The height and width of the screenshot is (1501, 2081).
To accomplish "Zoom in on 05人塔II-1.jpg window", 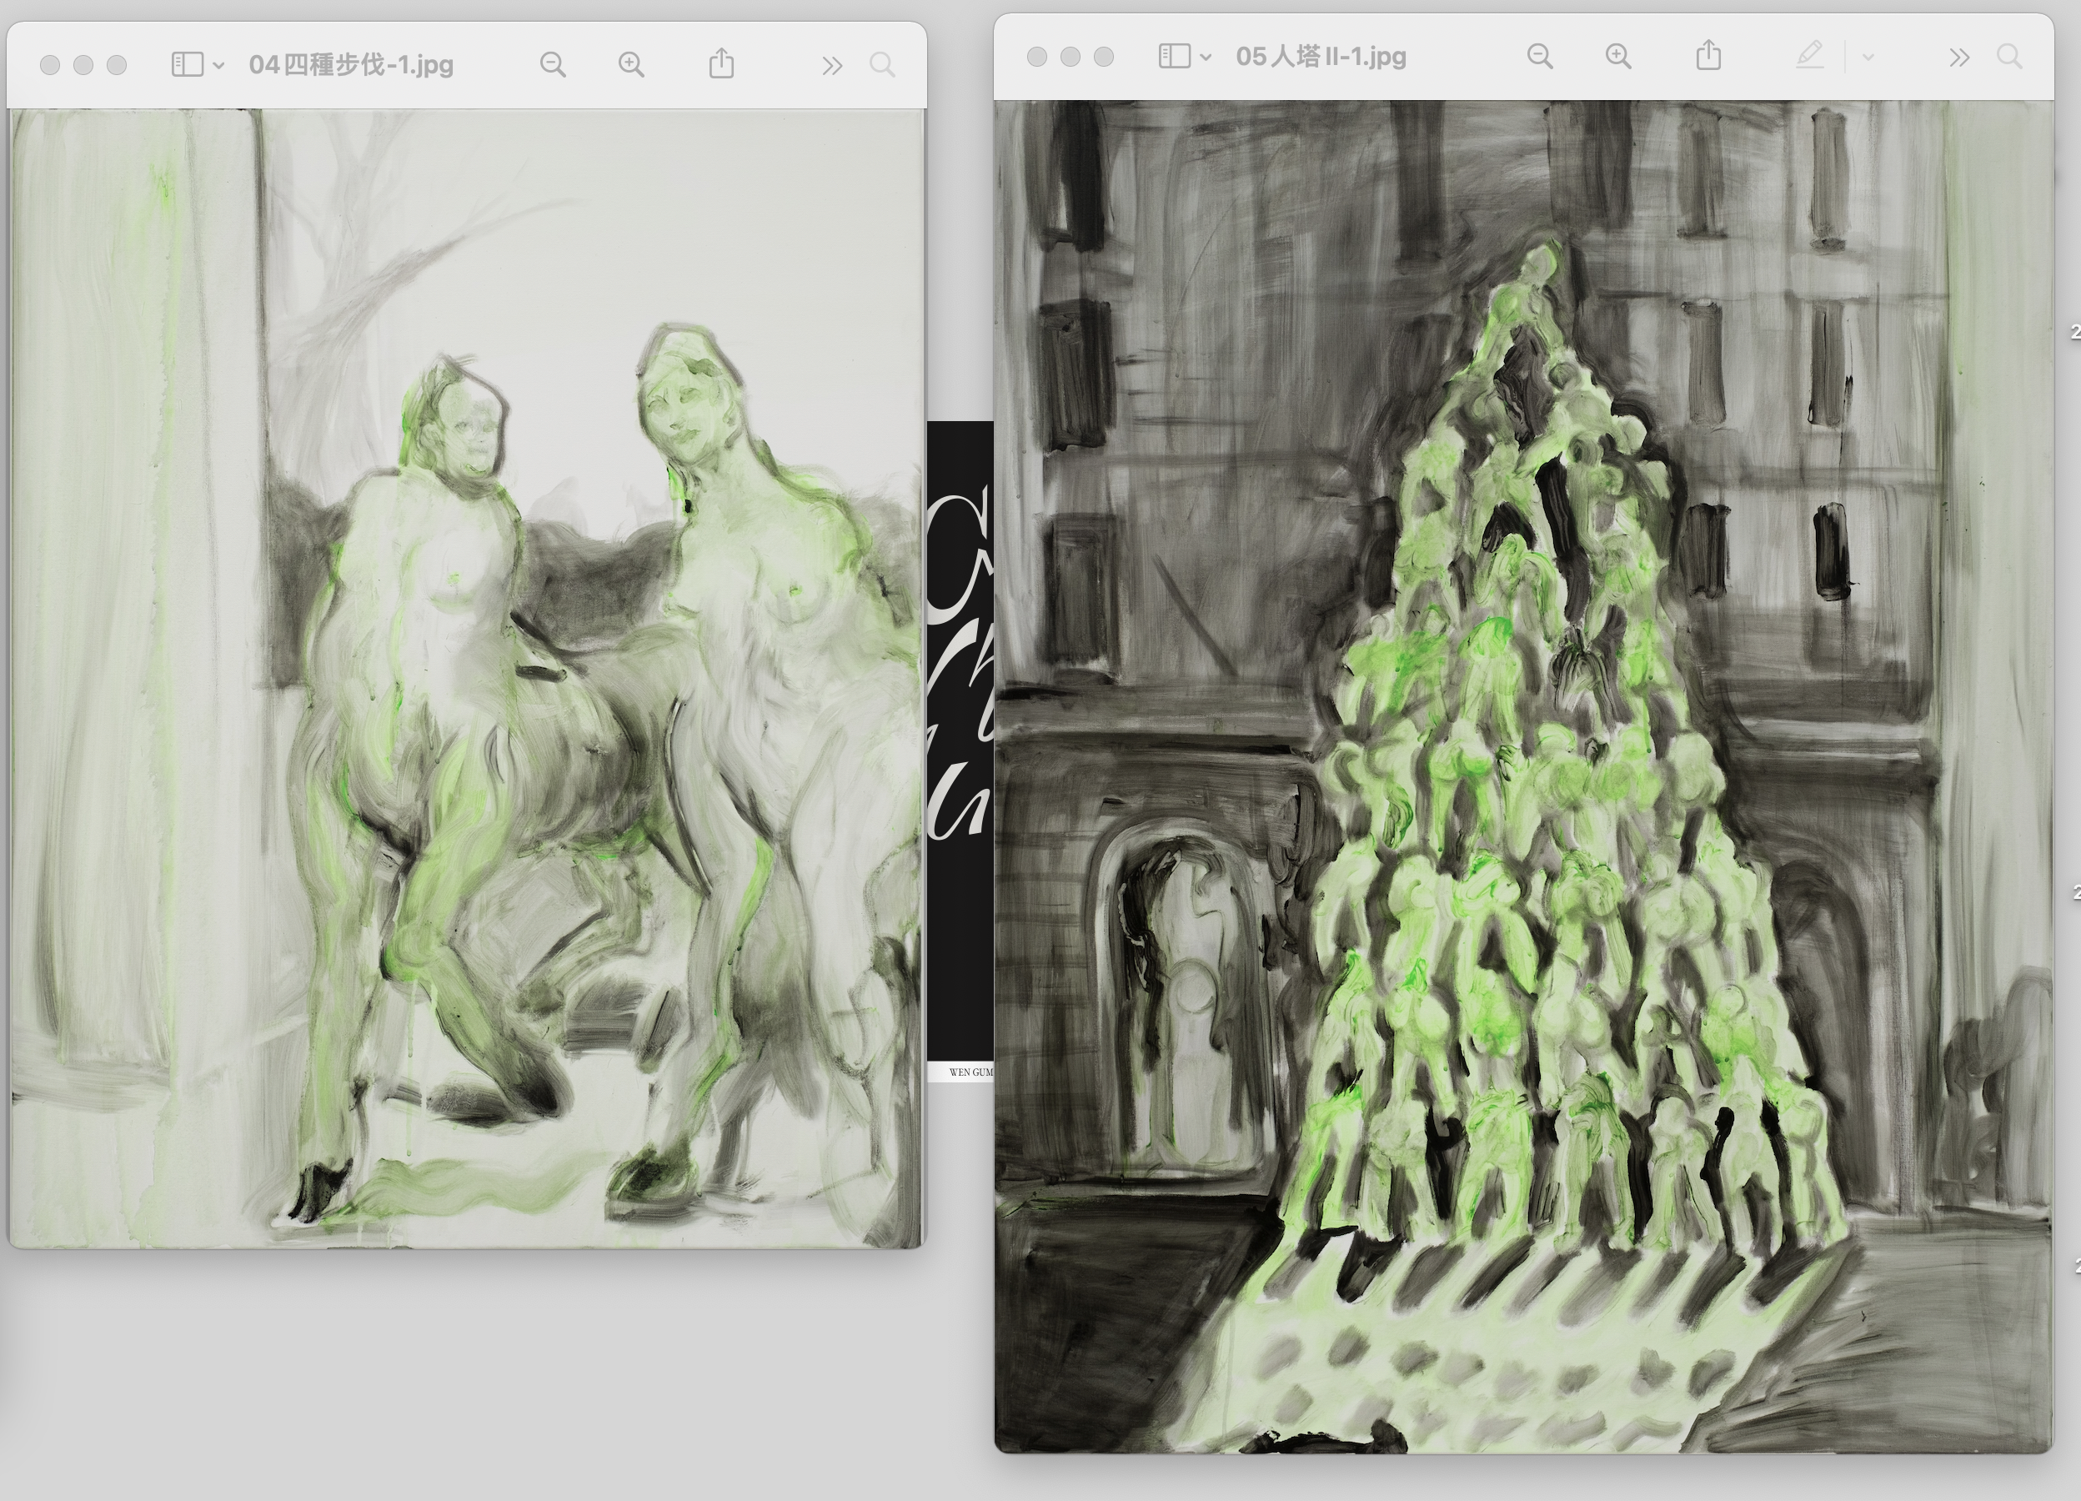I will 1618,56.
